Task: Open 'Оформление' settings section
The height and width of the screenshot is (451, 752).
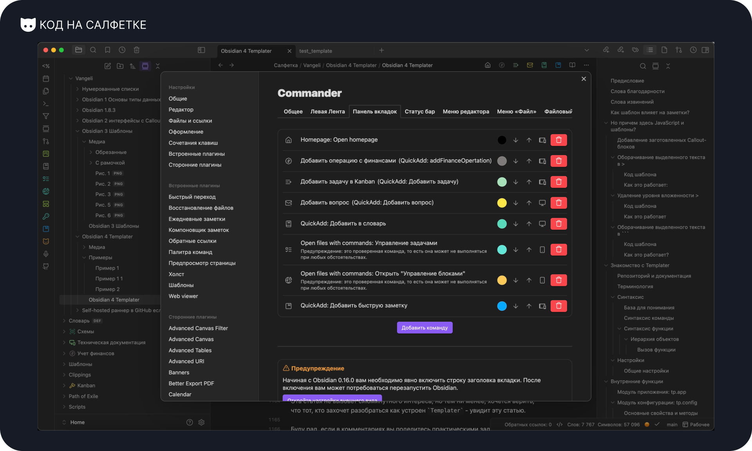Action: [x=186, y=132]
